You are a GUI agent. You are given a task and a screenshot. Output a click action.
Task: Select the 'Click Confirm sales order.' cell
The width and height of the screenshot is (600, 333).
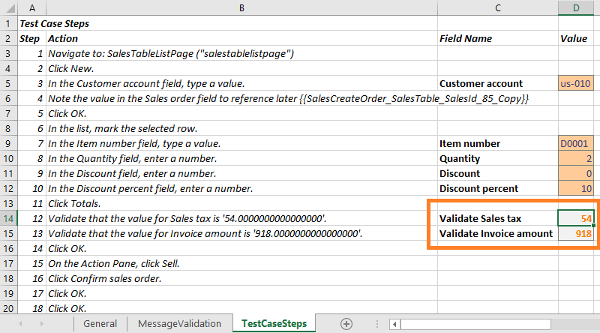[241, 278]
